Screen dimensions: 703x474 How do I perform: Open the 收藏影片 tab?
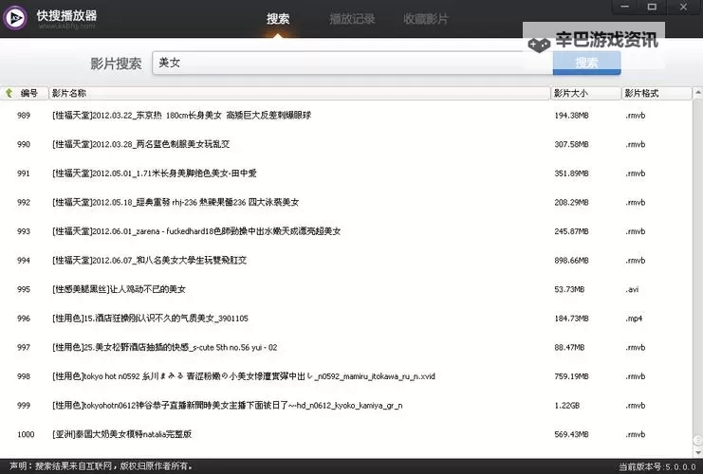[425, 19]
